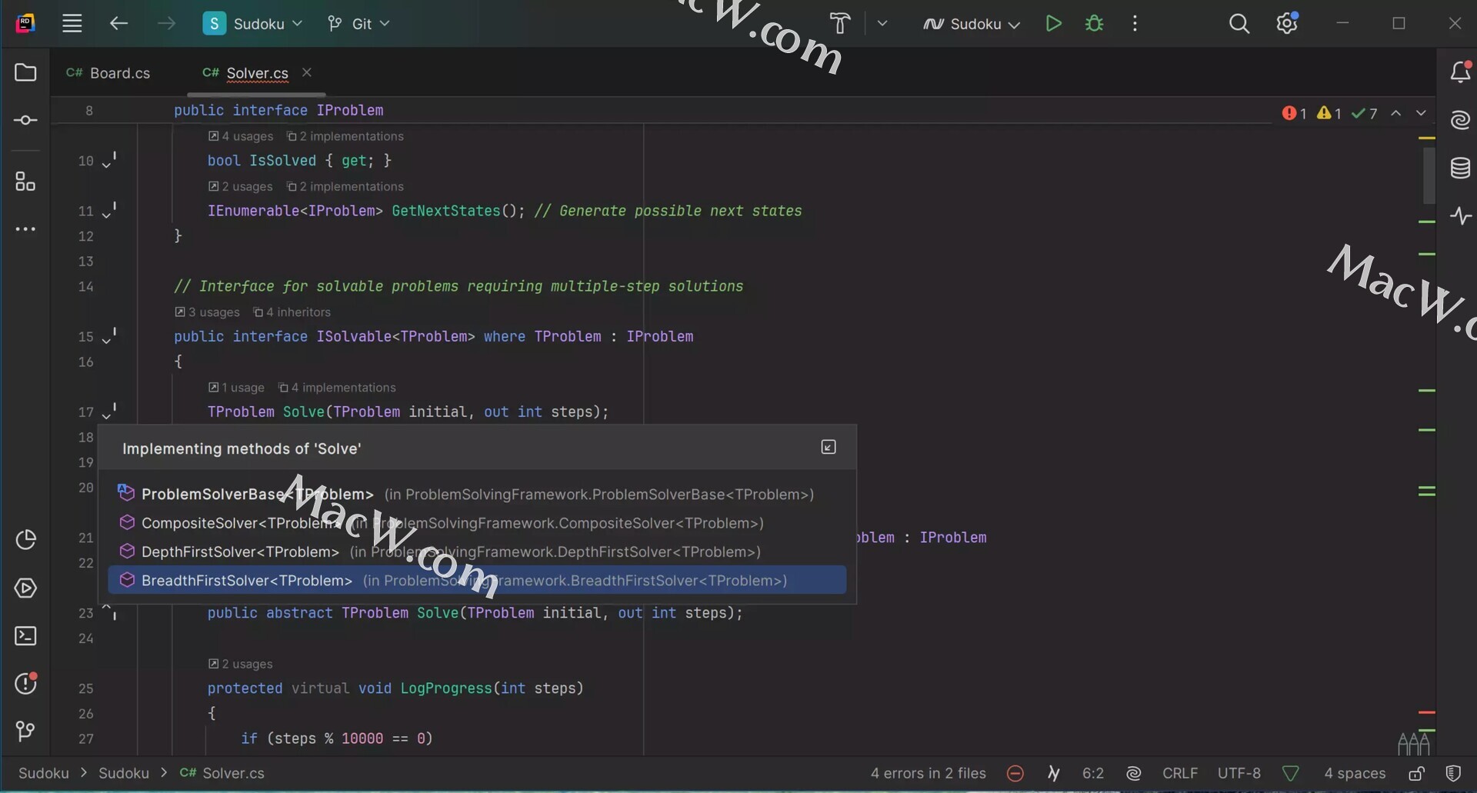Toggle power save mode icon in status bar
This screenshot has width=1477, height=793.
1015,773
